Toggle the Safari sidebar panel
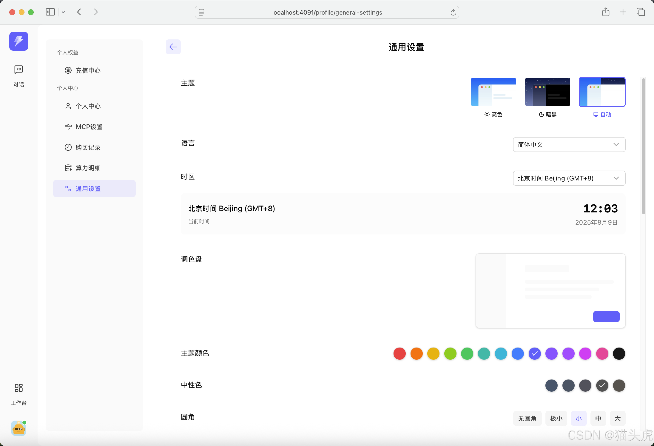The width and height of the screenshot is (654, 446). [x=50, y=12]
